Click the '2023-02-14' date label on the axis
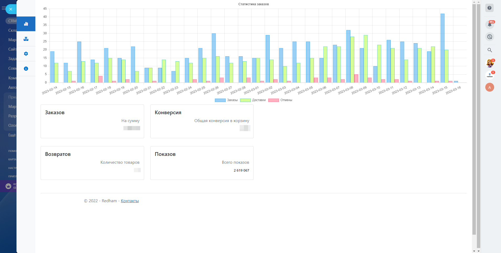Viewport: 501px width, 253px height. (50, 90)
